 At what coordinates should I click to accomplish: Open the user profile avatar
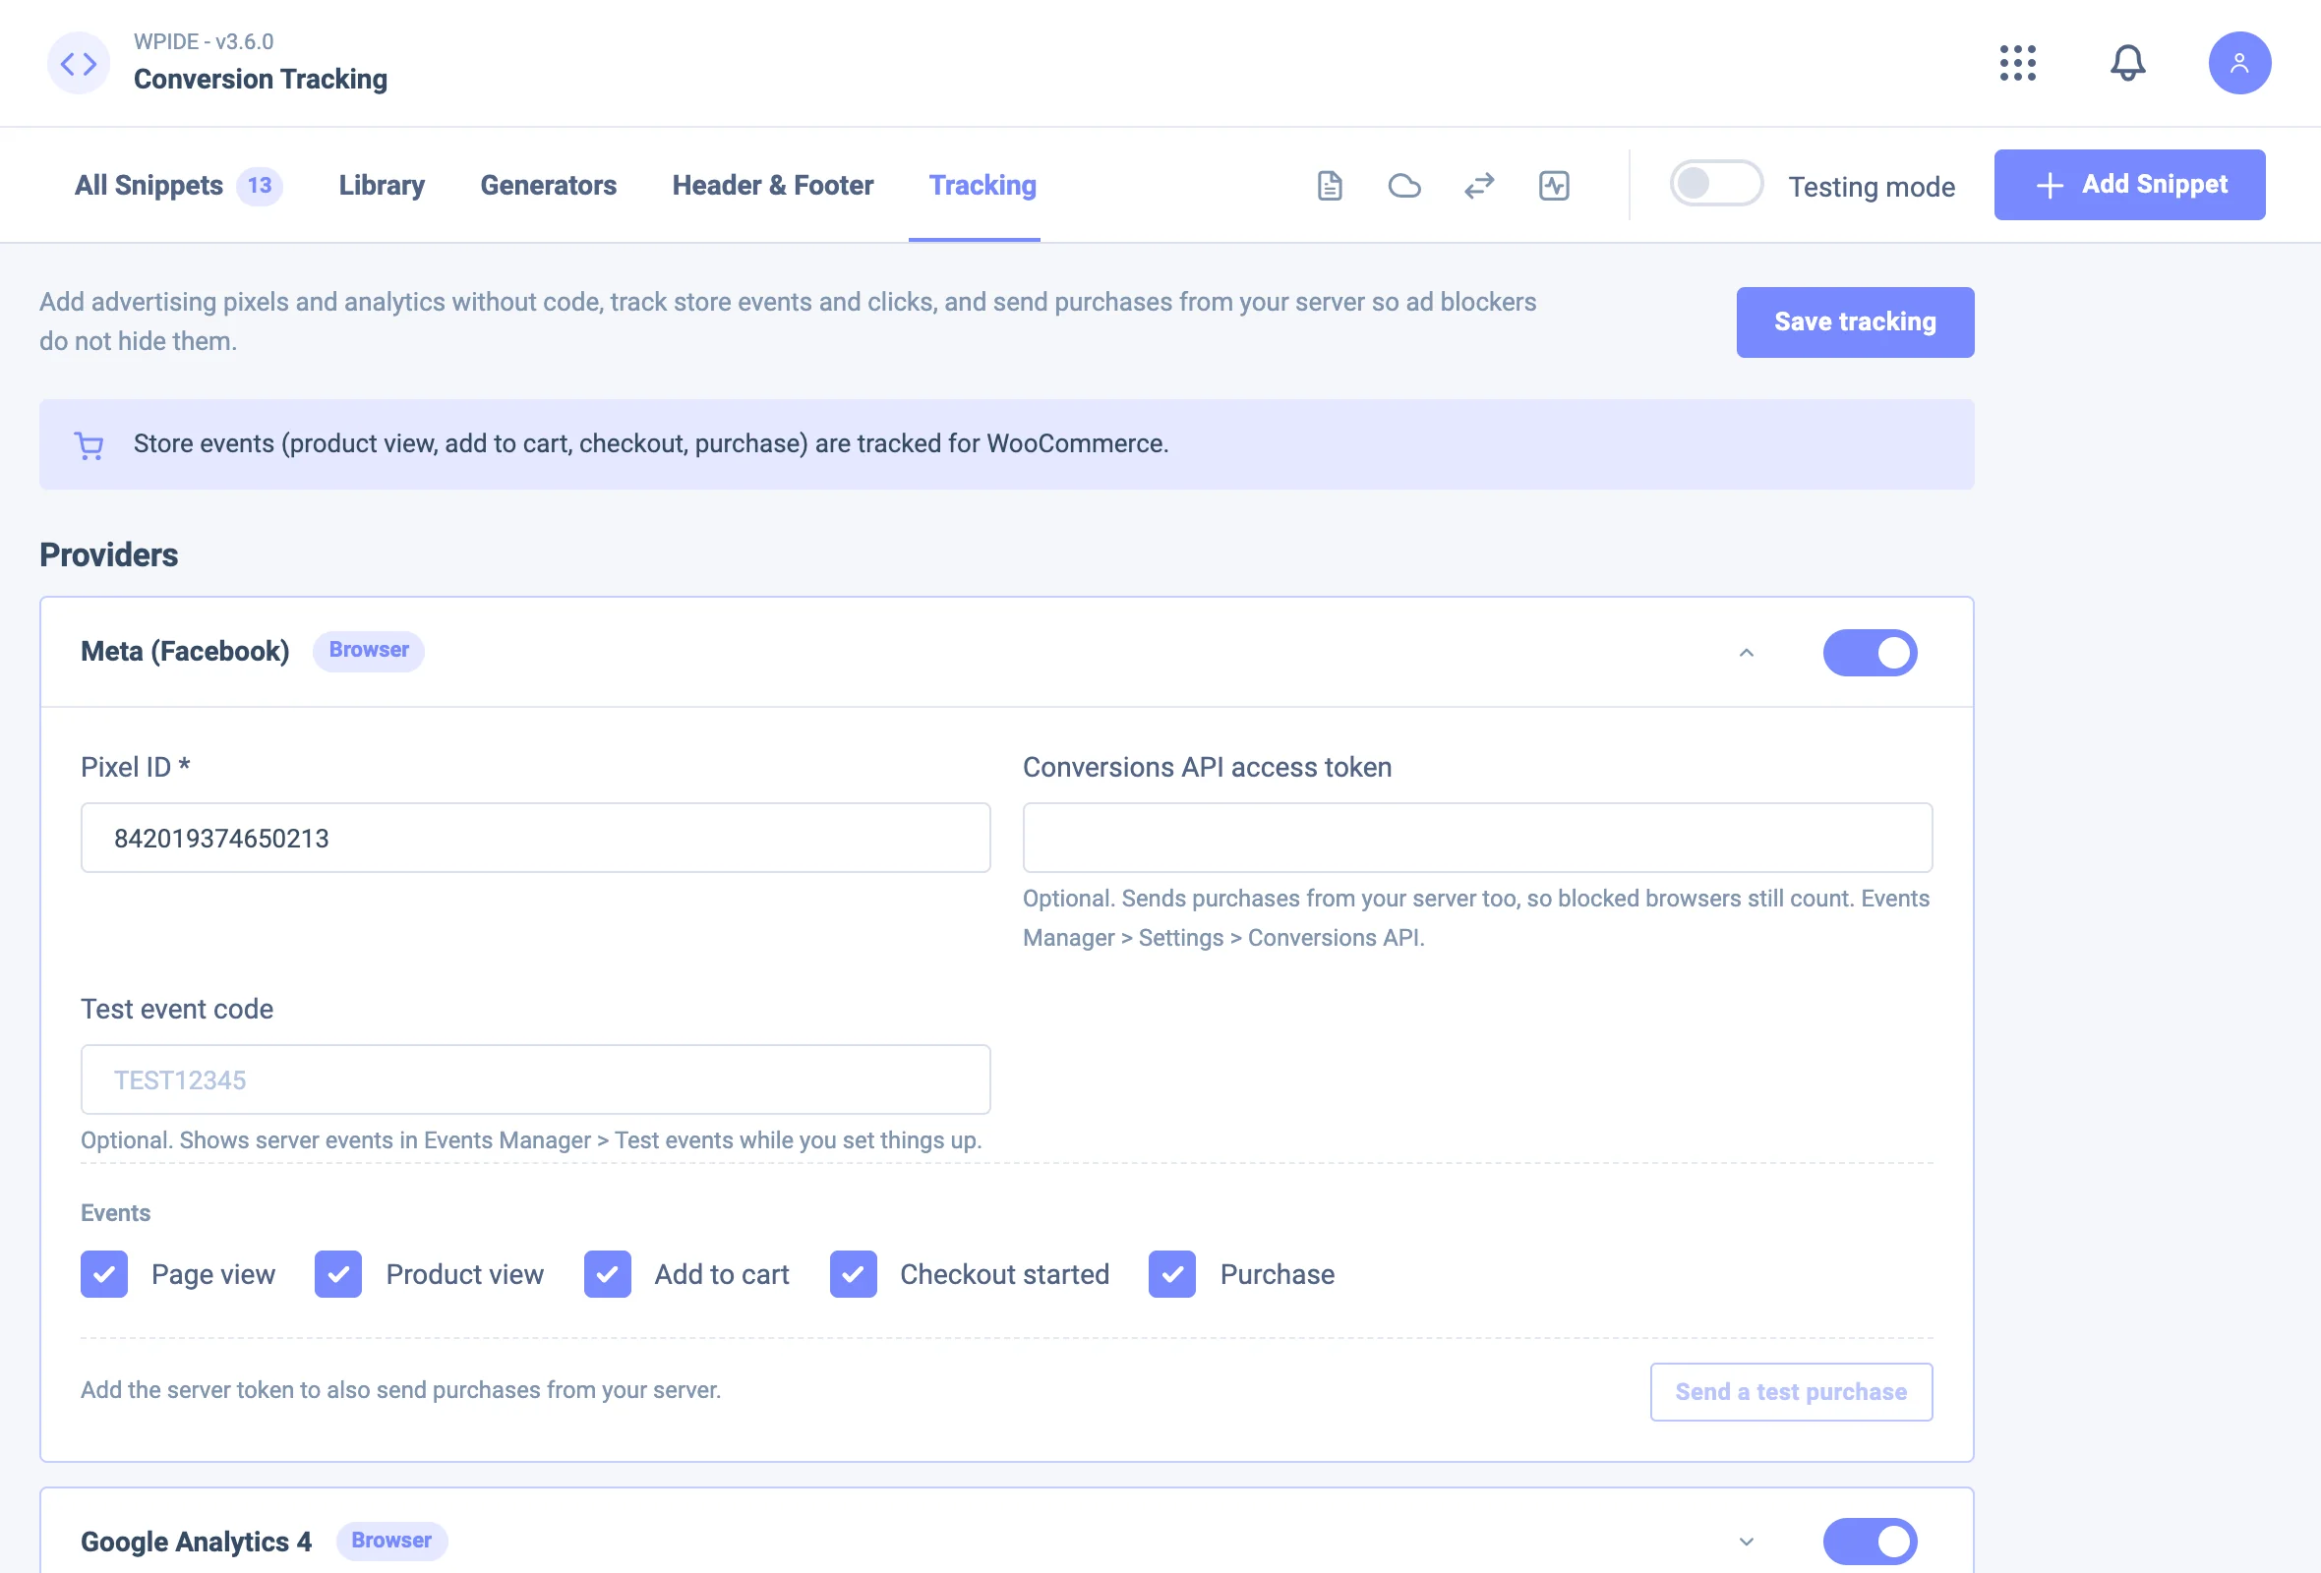2239,63
